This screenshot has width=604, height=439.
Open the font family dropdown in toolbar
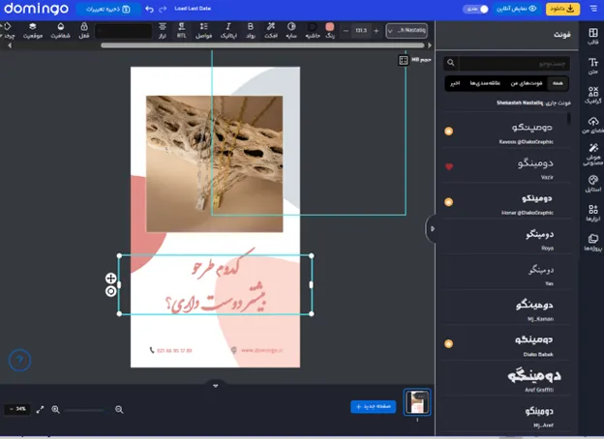pyautogui.click(x=407, y=31)
